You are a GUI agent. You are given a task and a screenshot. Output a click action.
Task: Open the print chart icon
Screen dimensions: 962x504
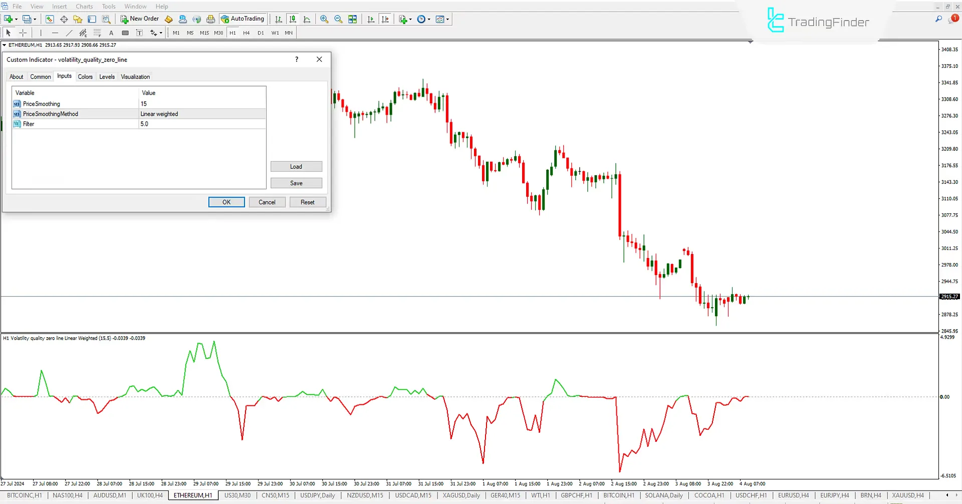point(210,19)
